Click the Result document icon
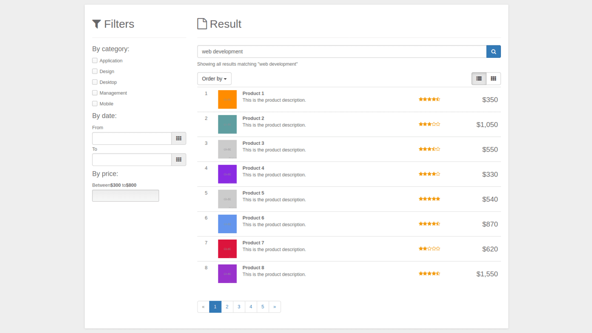Screen dimensions: 592x333 (202, 23)
